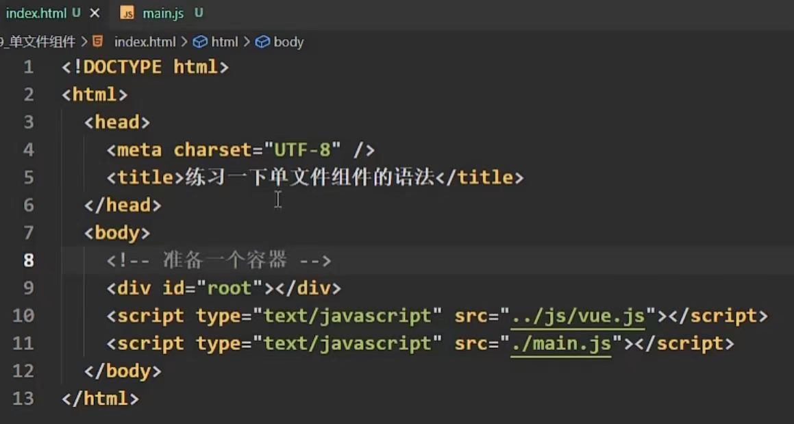Click the meta tag name on line 4
Image resolution: width=794 pixels, height=424 pixels.
tap(139, 150)
